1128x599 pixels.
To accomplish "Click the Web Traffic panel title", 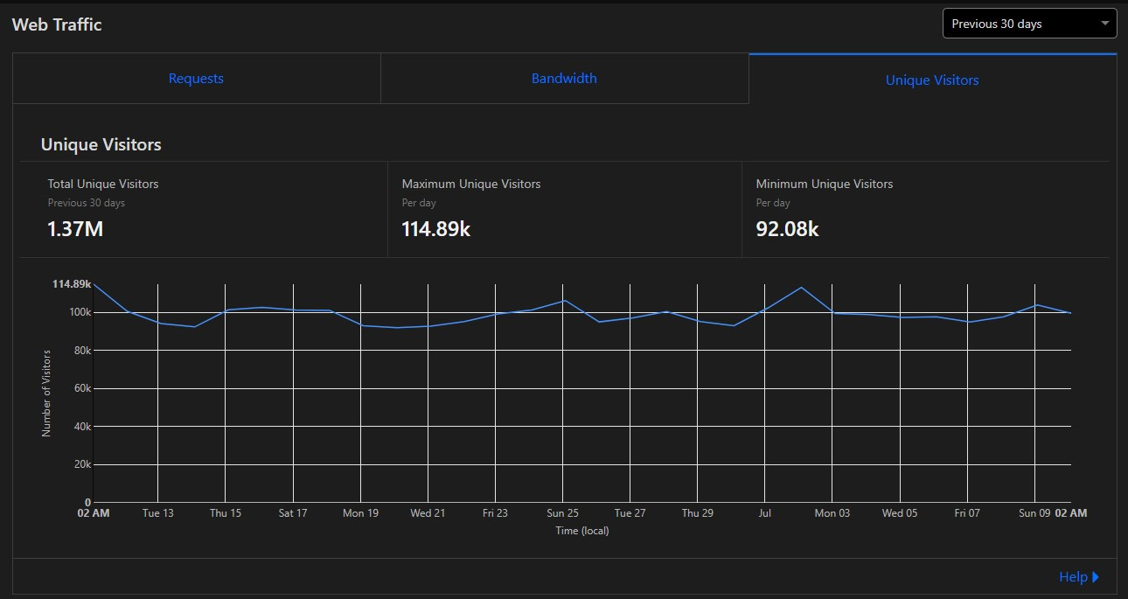I will [x=57, y=24].
